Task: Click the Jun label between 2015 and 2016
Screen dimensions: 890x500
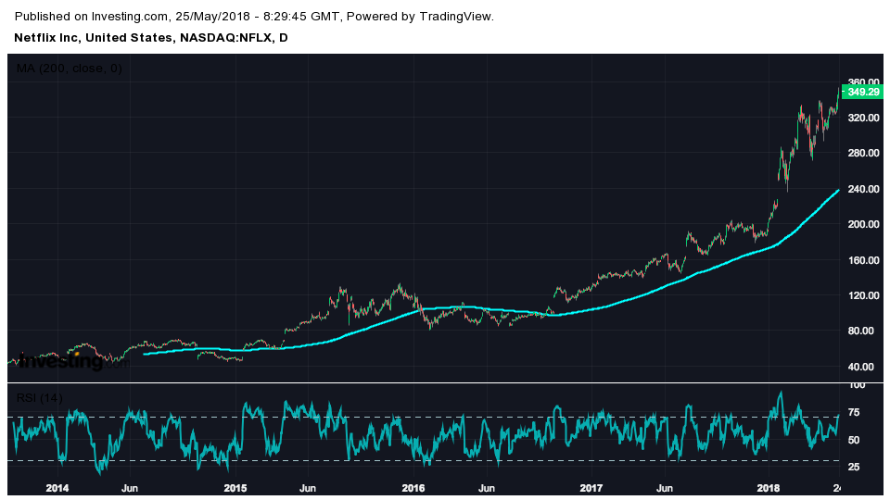Action: click(308, 488)
